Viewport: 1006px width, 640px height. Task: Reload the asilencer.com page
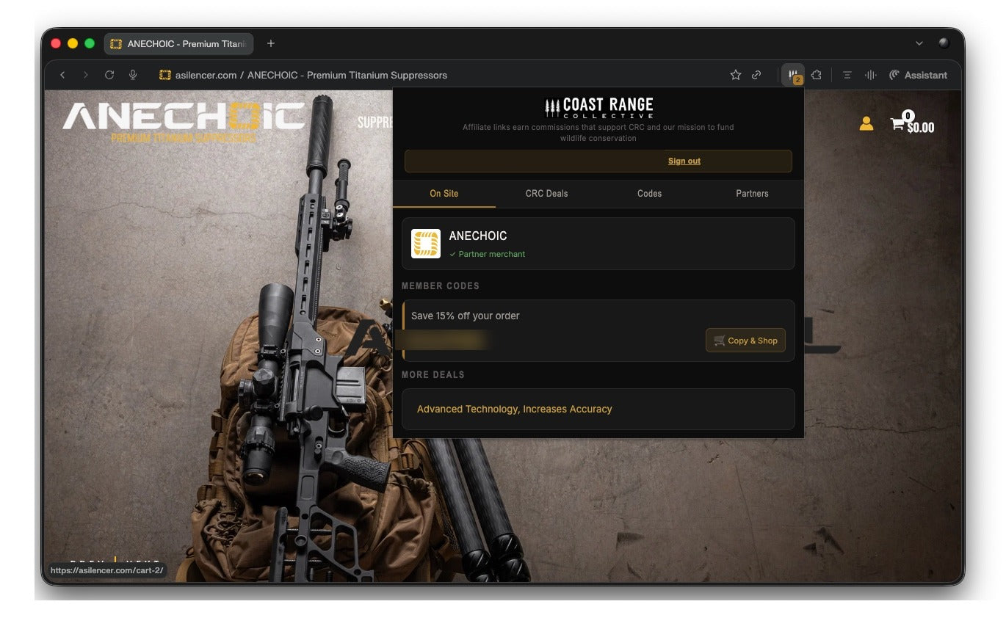tap(109, 75)
